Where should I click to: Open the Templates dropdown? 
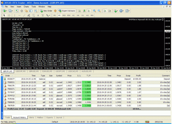pos(127,11)
